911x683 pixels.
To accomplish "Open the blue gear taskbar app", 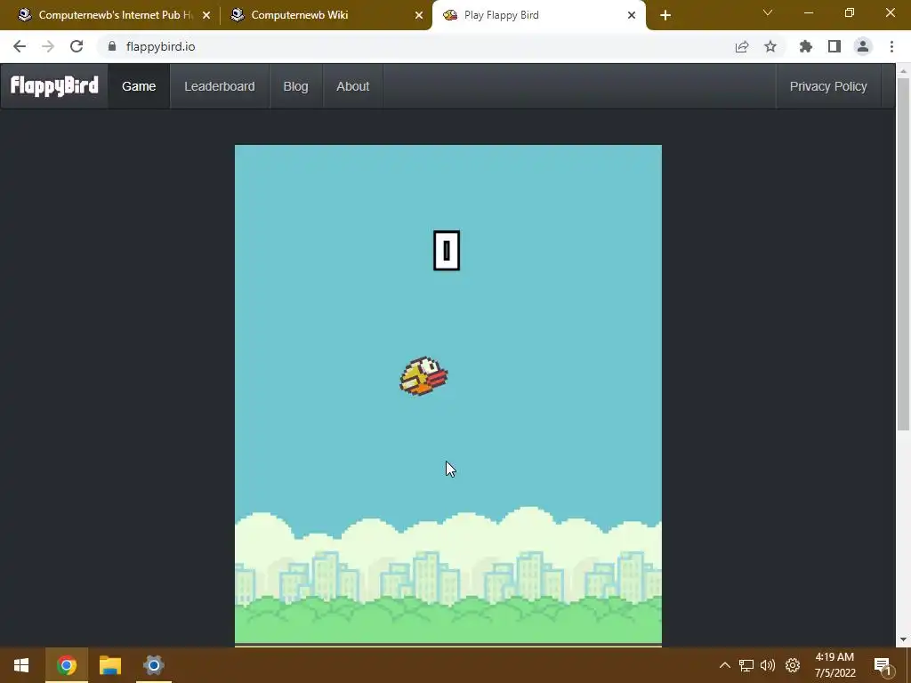I will (x=153, y=665).
